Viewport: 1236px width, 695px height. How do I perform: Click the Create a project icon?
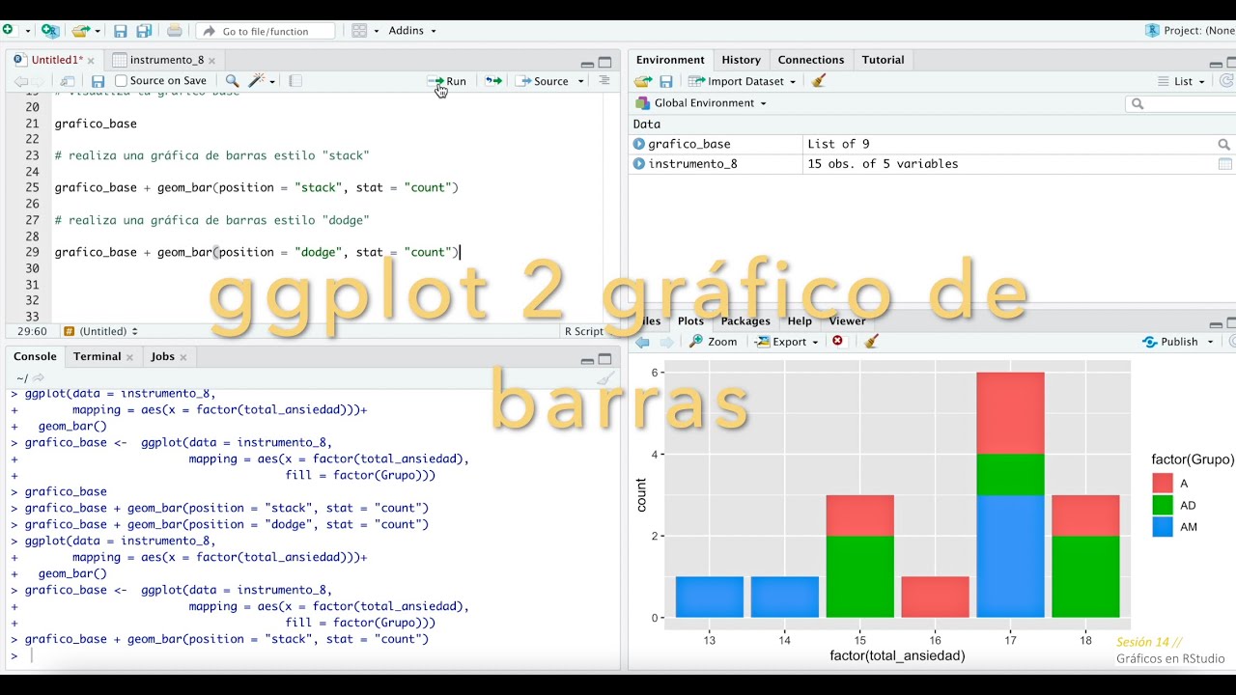(x=50, y=31)
